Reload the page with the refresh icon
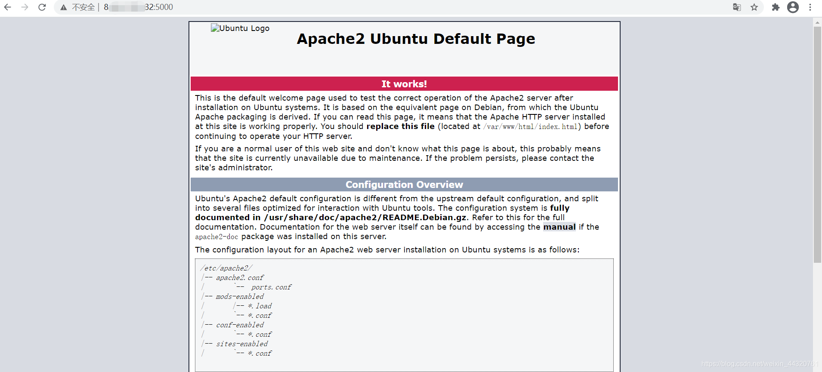Image resolution: width=822 pixels, height=372 pixels. [x=42, y=7]
